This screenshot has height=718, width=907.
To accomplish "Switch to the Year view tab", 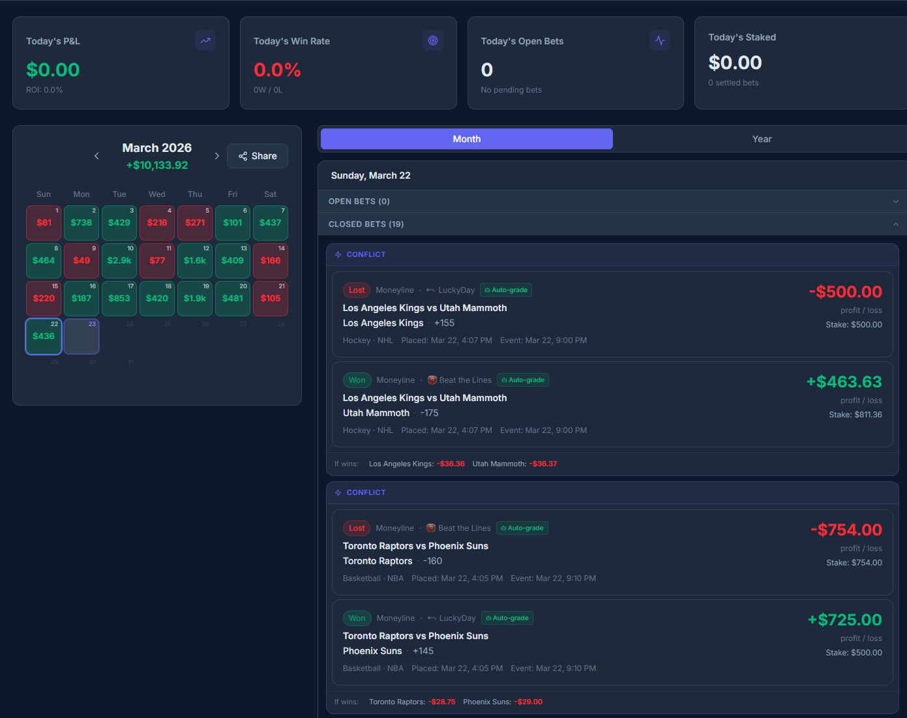I will (x=761, y=139).
